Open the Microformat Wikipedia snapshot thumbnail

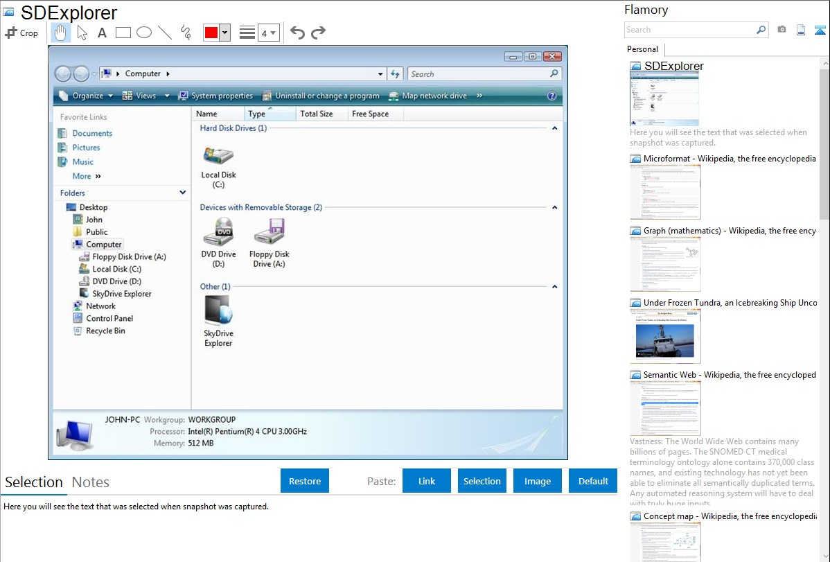tap(665, 192)
